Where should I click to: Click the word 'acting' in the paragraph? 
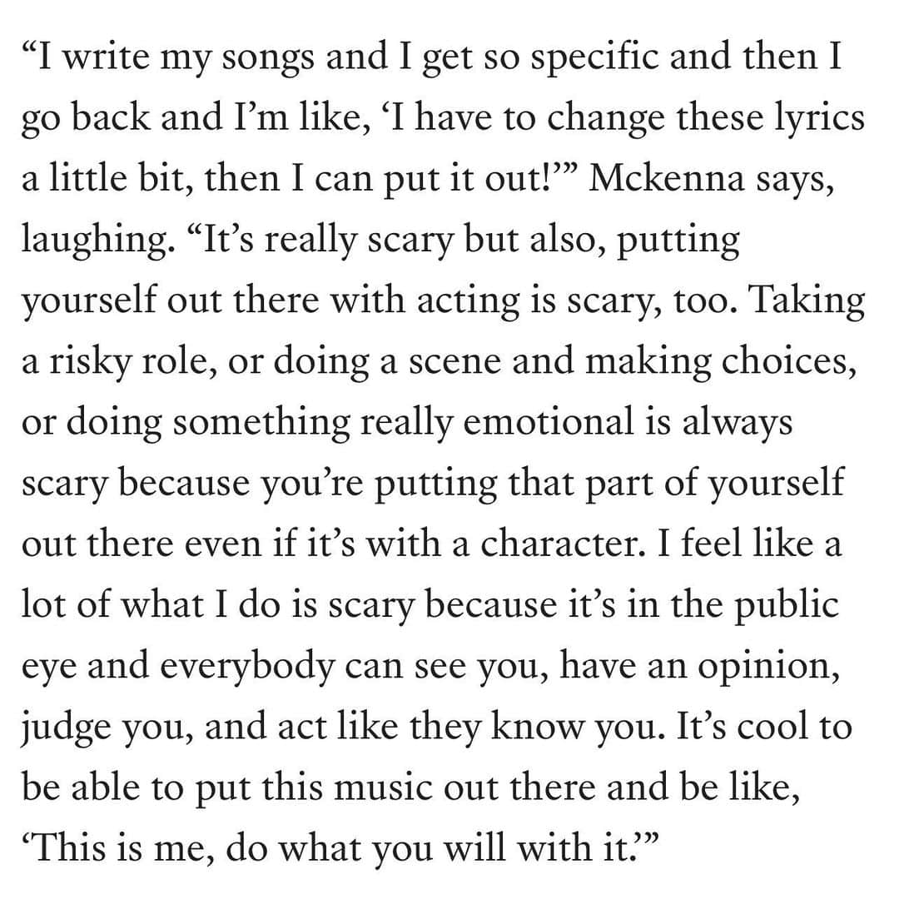click(x=469, y=301)
